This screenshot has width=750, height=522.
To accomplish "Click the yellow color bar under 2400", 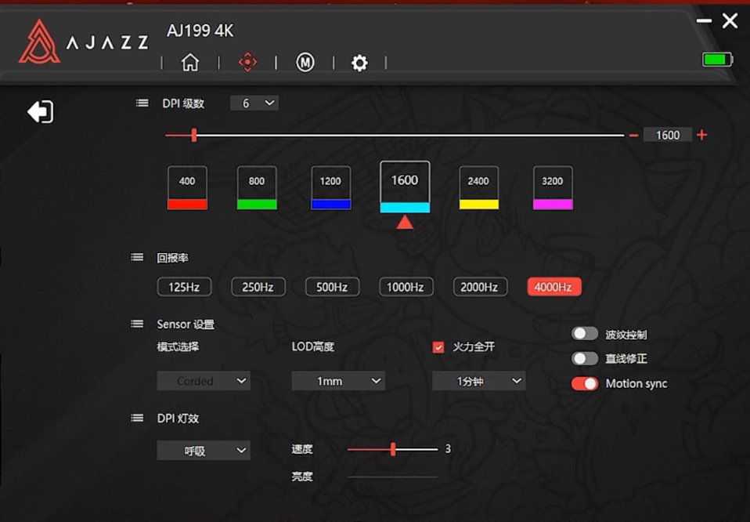I will (479, 205).
